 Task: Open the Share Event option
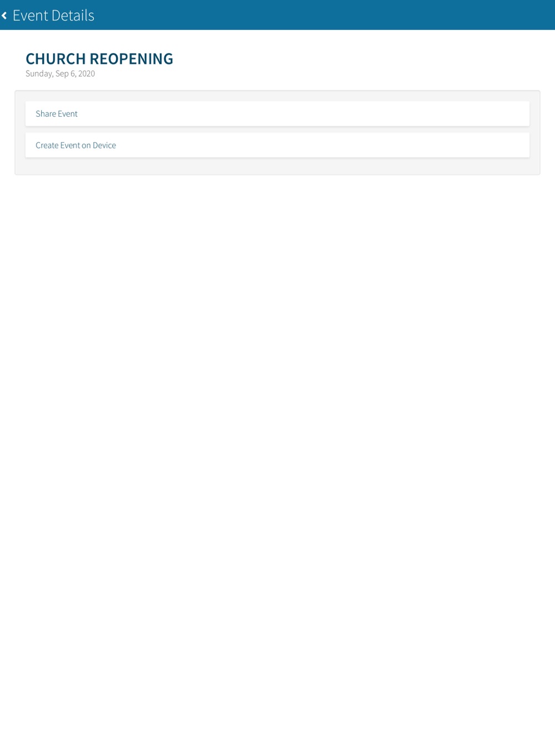click(x=277, y=114)
